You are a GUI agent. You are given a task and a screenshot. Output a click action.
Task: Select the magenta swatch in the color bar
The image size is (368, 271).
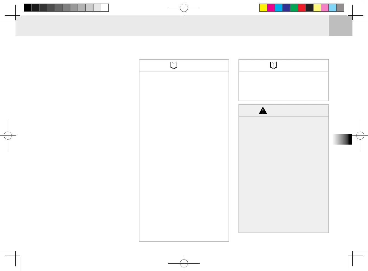coord(271,8)
